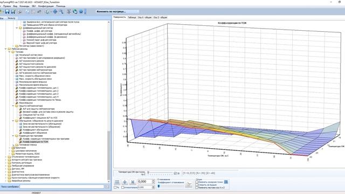Click the stepper arrows of 0,000 field
The height and width of the screenshot is (194, 345).
[153, 182]
